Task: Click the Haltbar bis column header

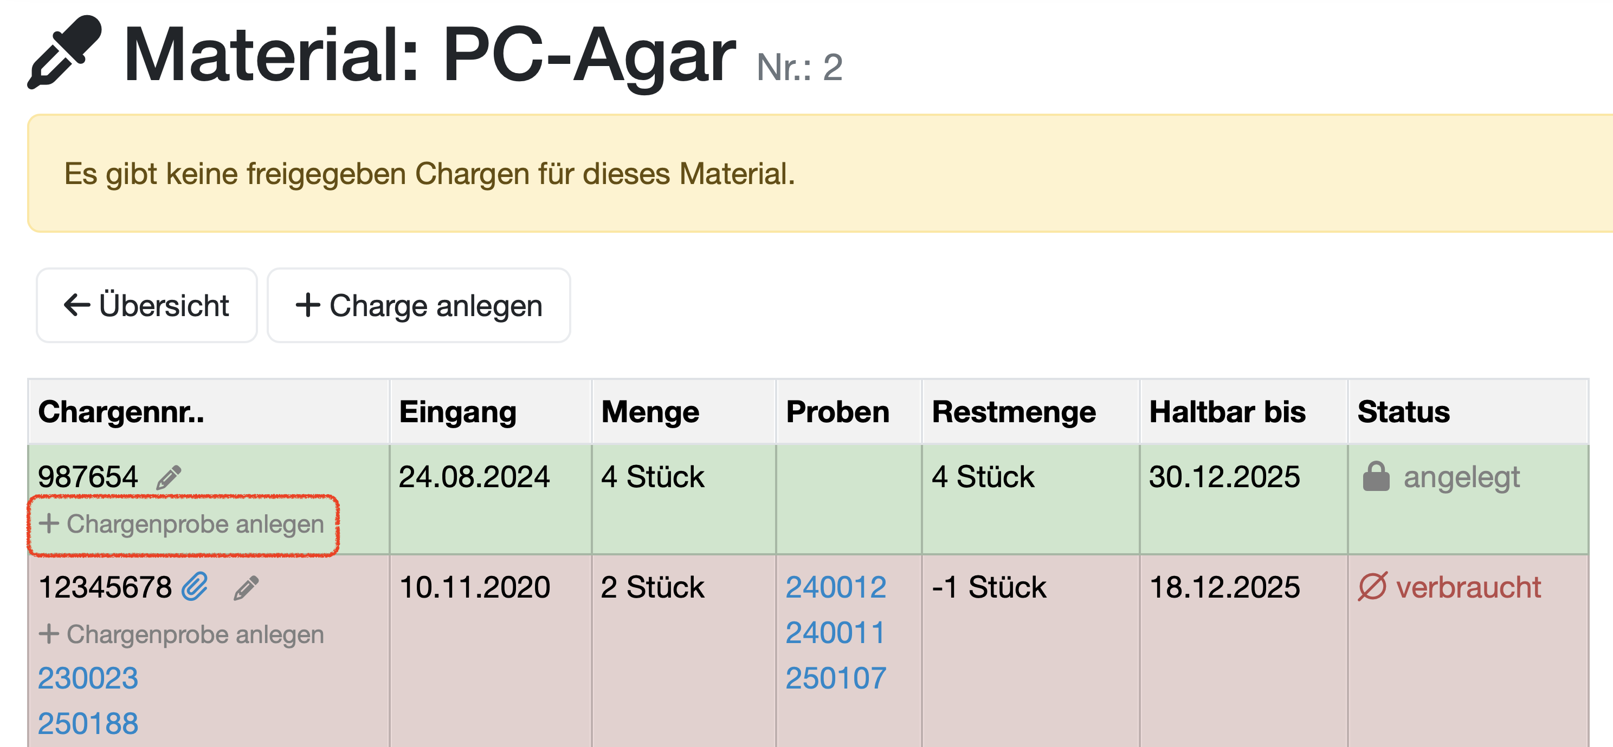Action: click(x=1227, y=412)
